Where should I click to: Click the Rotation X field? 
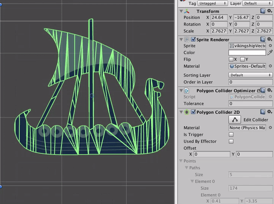(219, 24)
